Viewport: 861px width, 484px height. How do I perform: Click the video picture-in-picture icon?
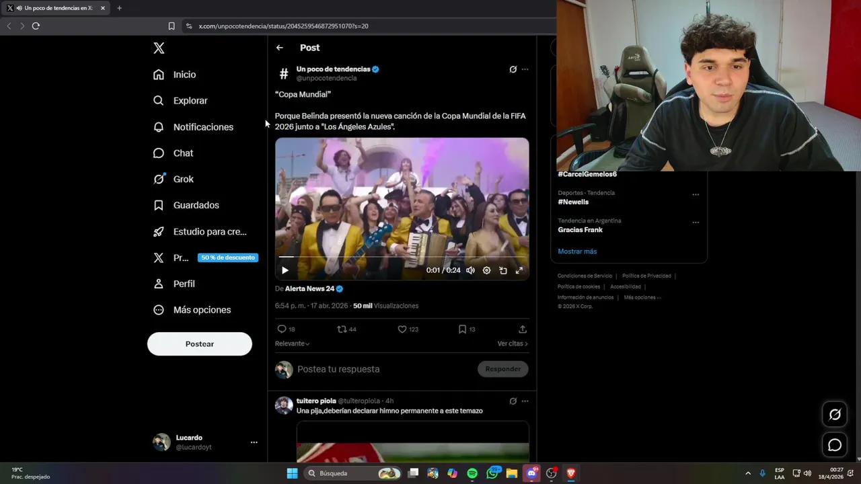tap(502, 270)
